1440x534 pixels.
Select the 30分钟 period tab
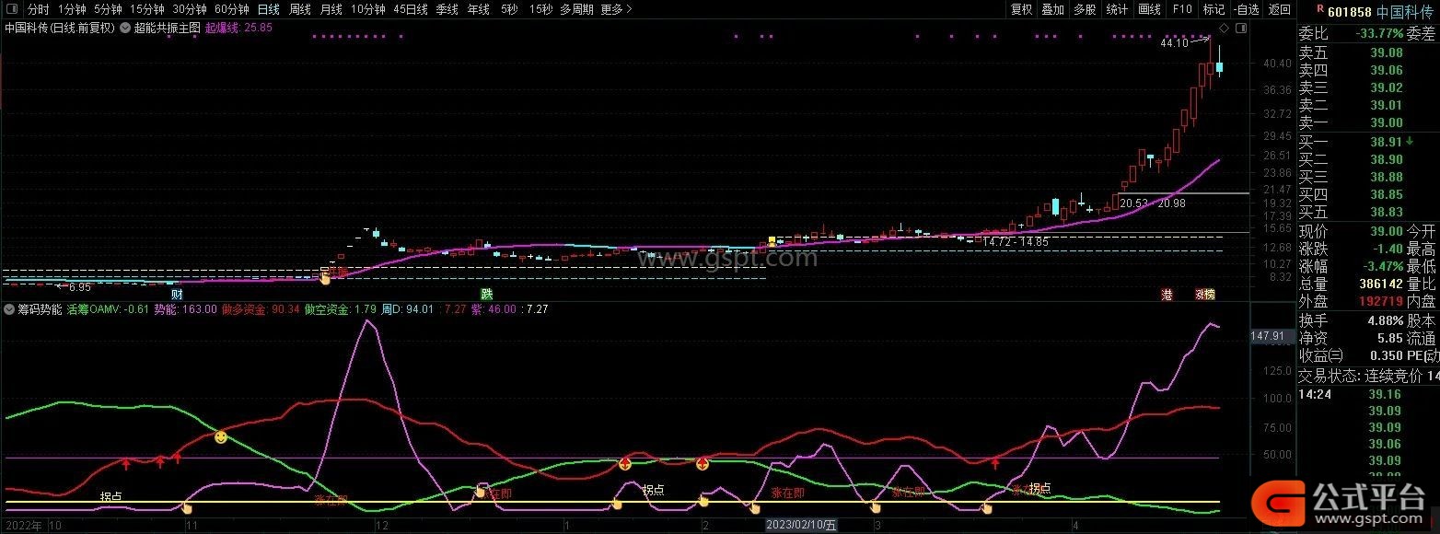click(x=190, y=10)
